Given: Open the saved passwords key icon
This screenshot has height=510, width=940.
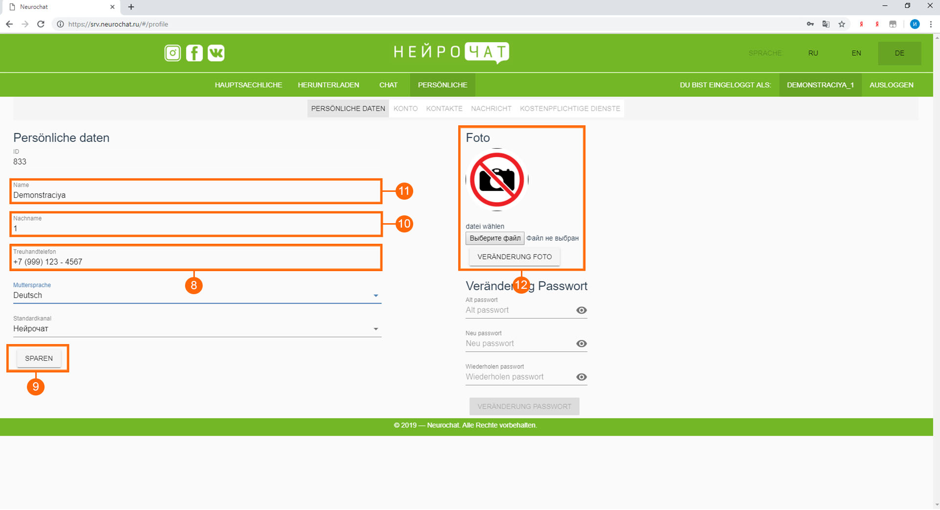Looking at the screenshot, I should (x=810, y=24).
